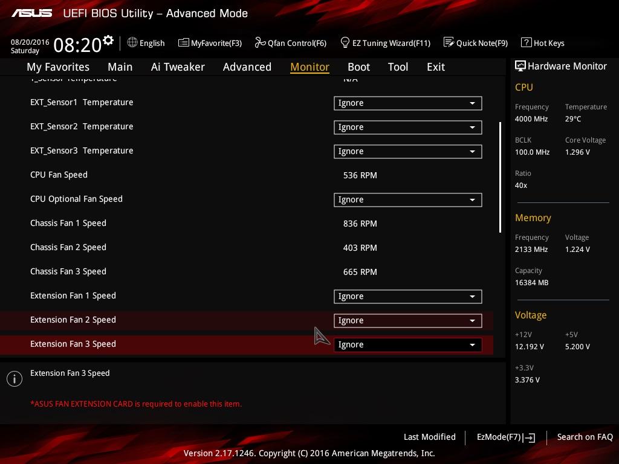Go to the Exit tab
Screen dimensions: 619x464
coord(436,67)
